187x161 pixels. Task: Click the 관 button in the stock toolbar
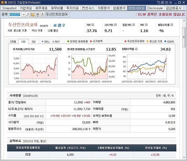click(x=38, y=15)
